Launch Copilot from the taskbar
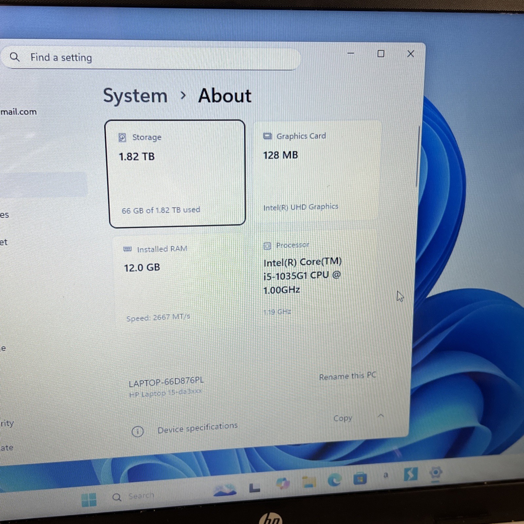 click(x=283, y=483)
